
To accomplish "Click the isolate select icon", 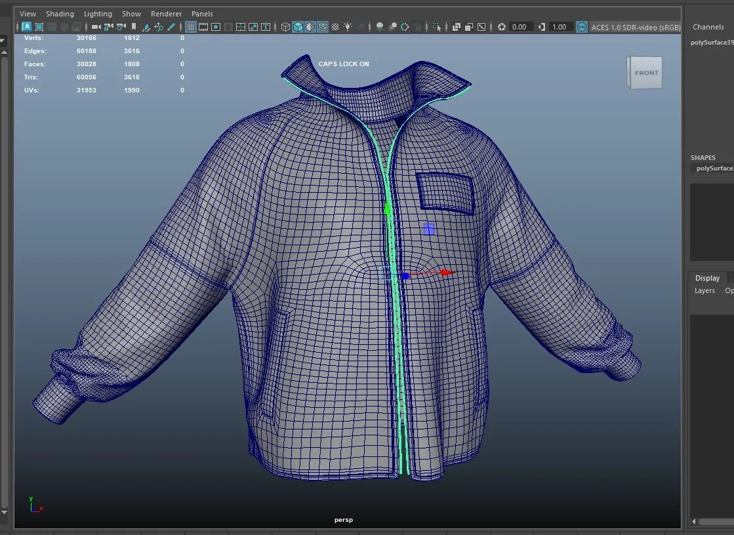I will click(437, 27).
